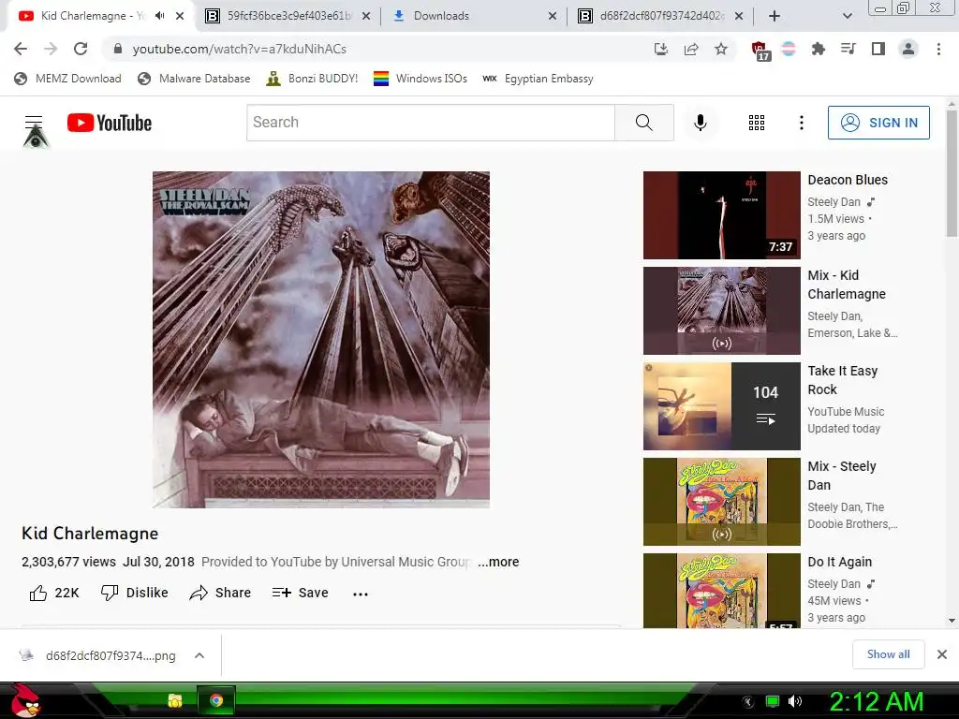Switch to the d68f2dcf807f93742d402 tab

click(x=660, y=16)
